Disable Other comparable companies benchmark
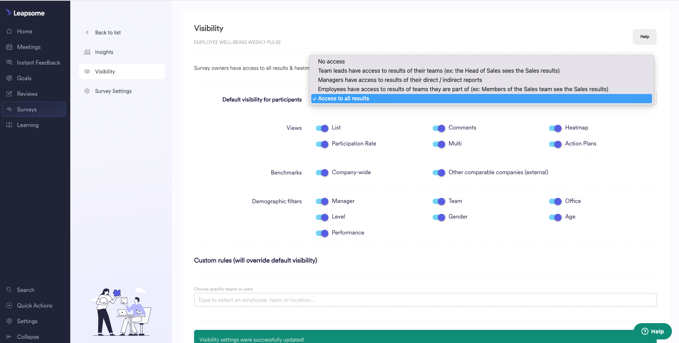 click(439, 173)
